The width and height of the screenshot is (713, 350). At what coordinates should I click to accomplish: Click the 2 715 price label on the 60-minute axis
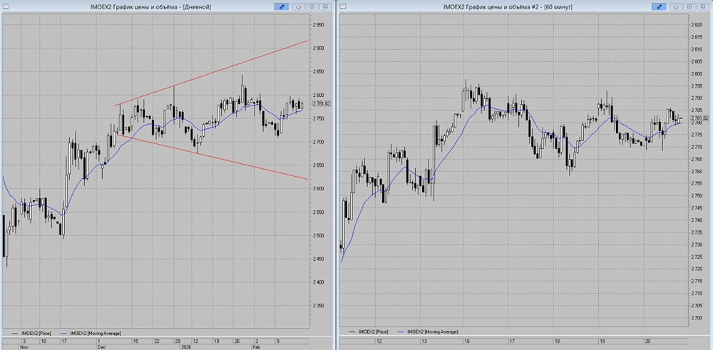coord(696,281)
